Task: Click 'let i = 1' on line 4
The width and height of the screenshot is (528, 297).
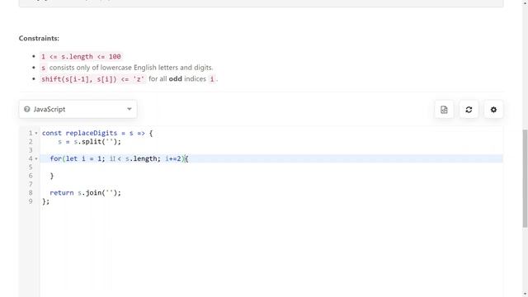Action: pos(84,158)
